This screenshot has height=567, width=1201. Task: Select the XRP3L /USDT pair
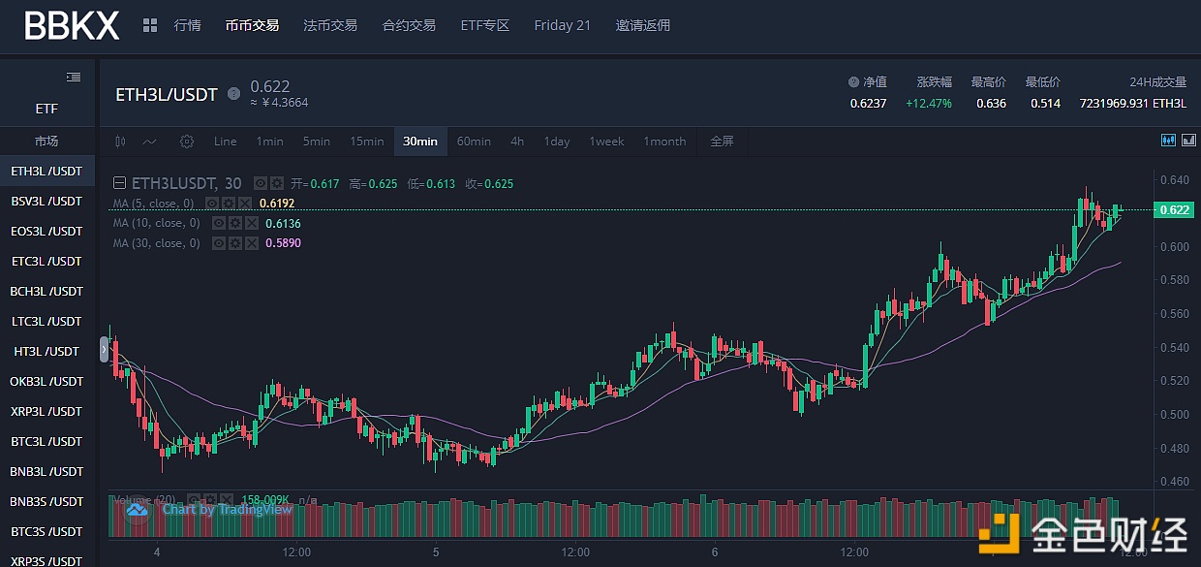tap(47, 412)
